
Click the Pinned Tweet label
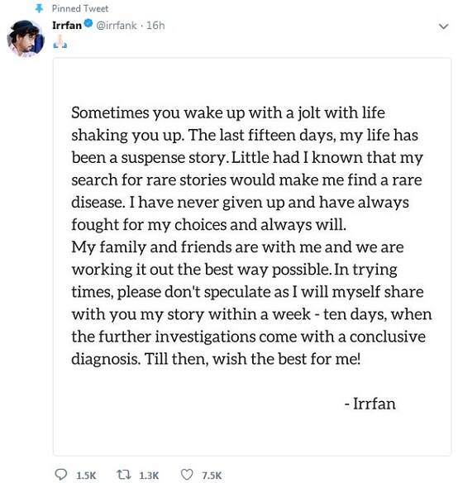point(80,8)
